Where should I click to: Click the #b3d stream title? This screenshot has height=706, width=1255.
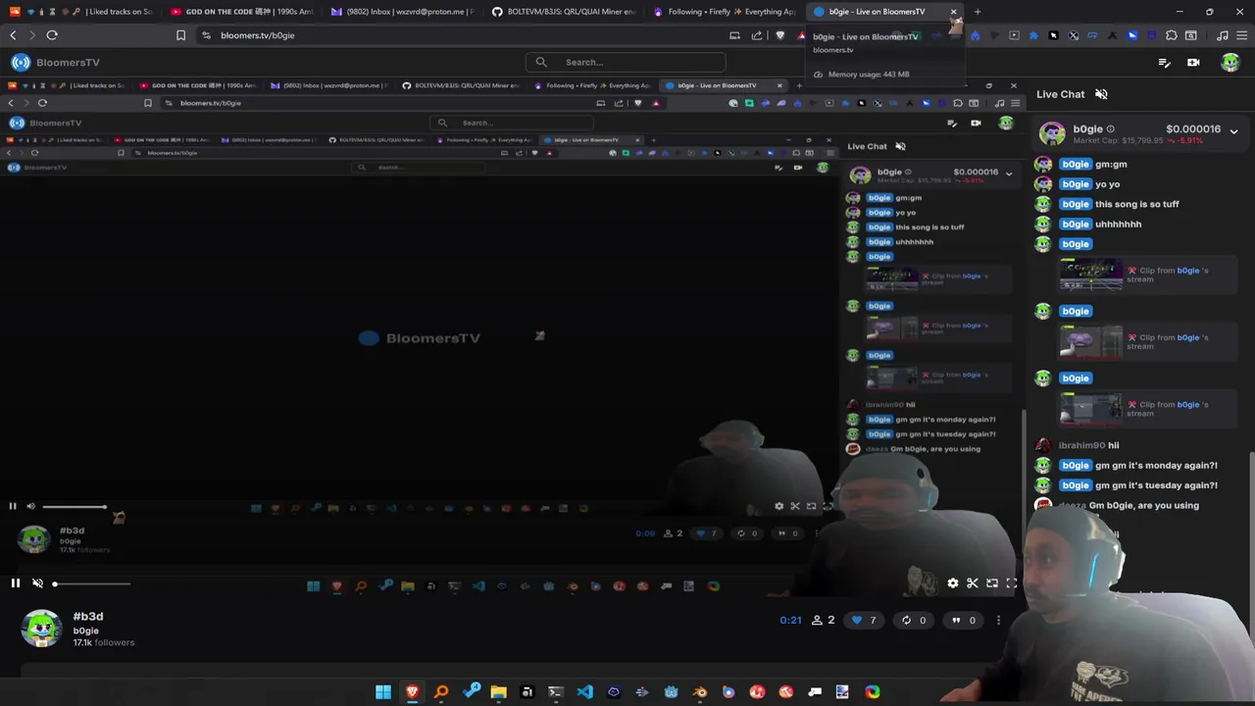tap(88, 617)
